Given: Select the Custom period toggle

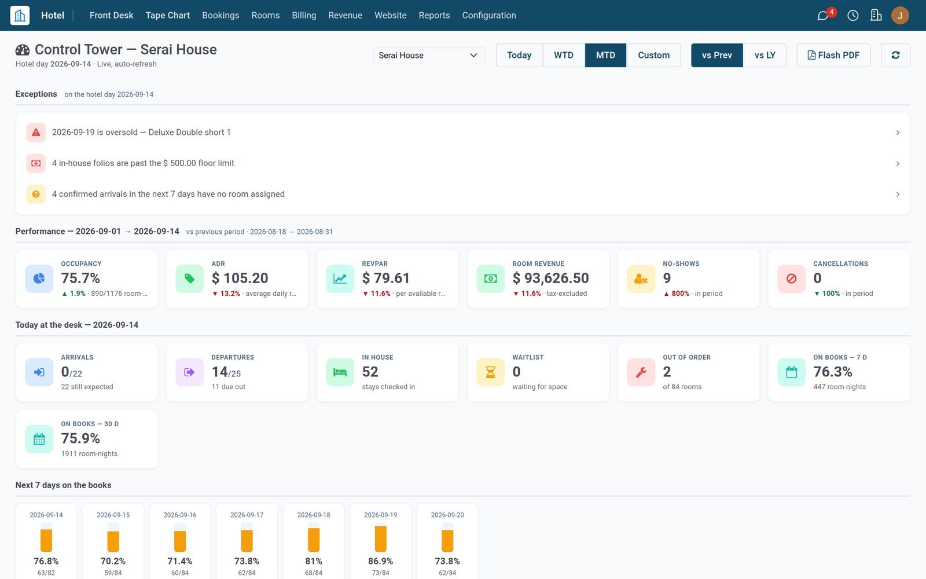Looking at the screenshot, I should pos(653,55).
